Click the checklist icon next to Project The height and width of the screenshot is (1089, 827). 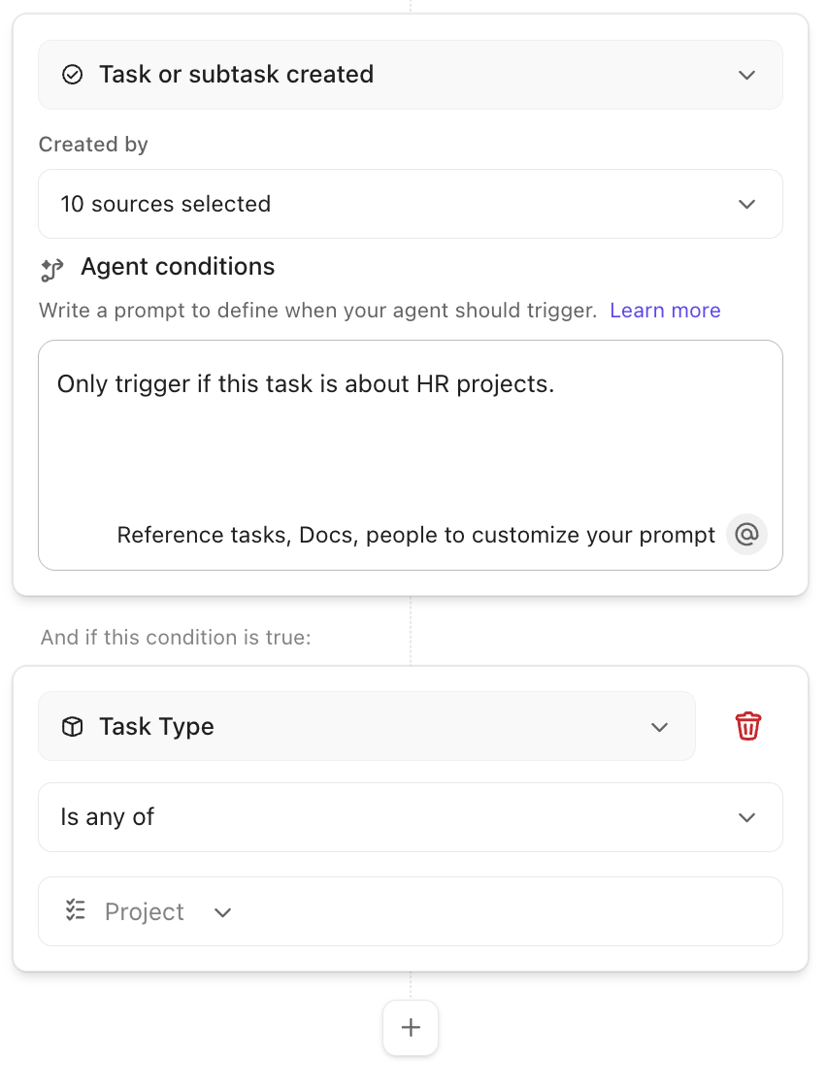tap(76, 910)
